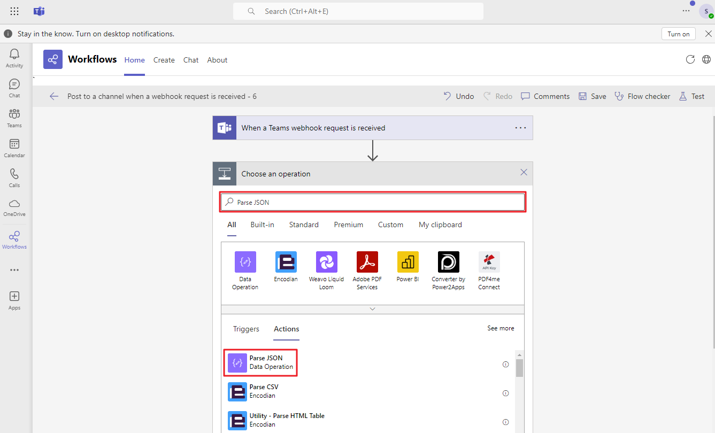
Task: Open OneDrive in the sidebar
Action: tap(14, 207)
